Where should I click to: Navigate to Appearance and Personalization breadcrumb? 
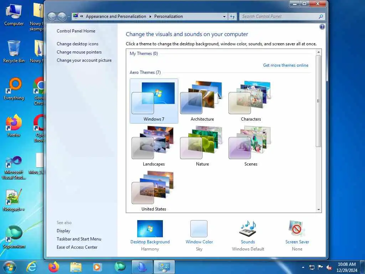point(116,16)
